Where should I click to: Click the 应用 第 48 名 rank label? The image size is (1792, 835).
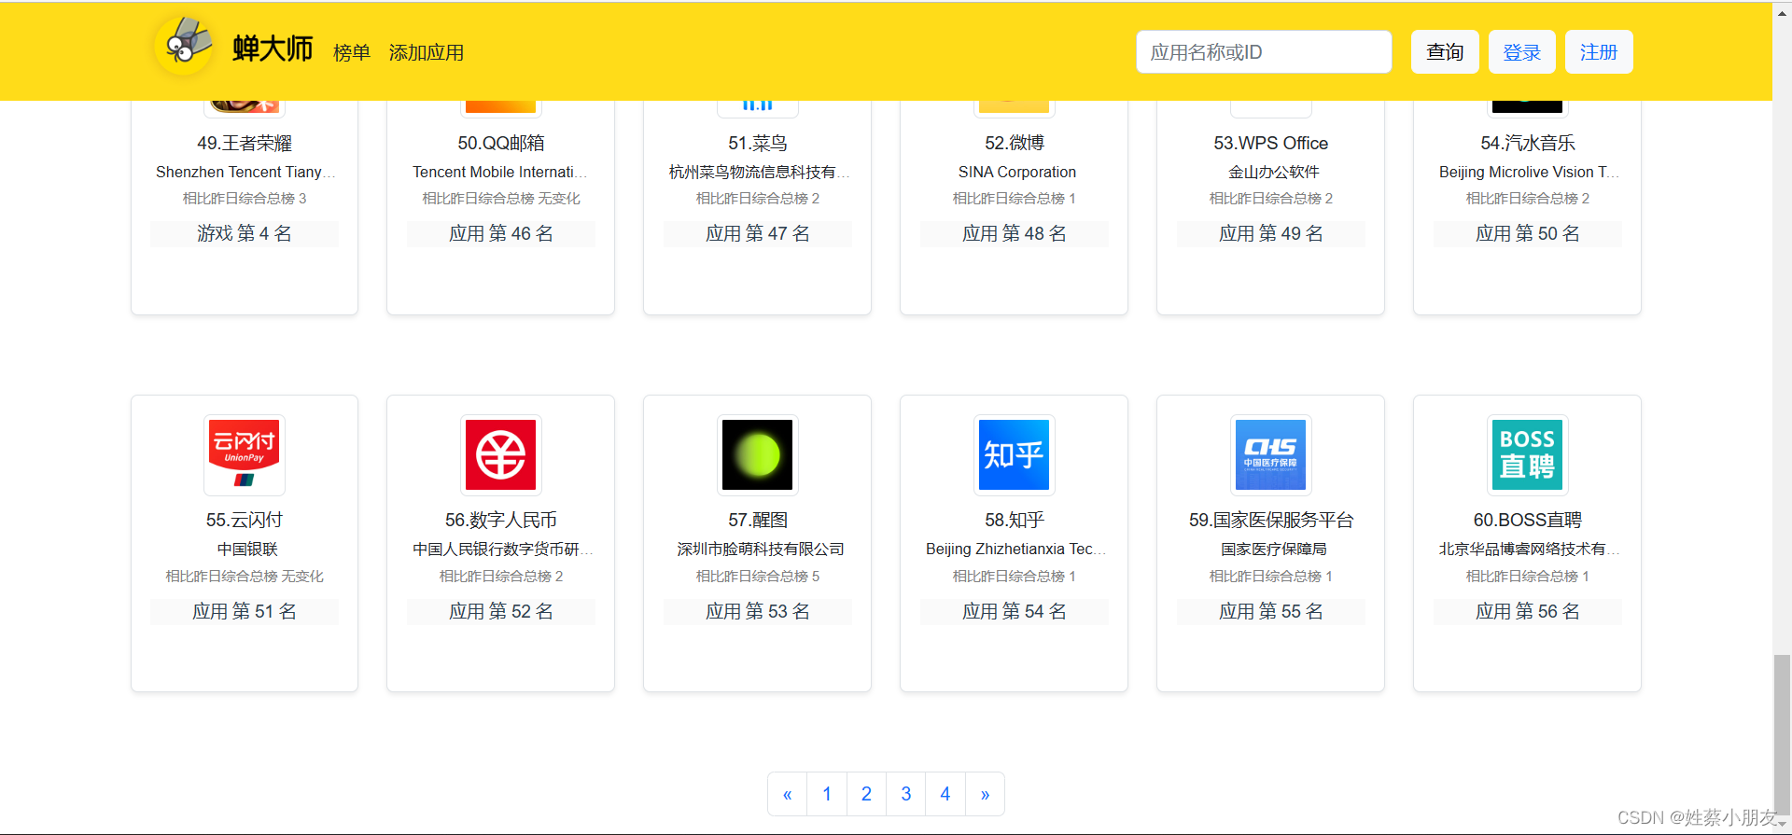tap(1015, 233)
